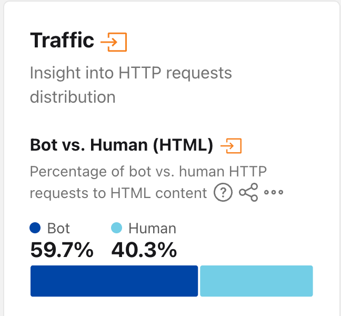Open the Traffic section via orange arrow icon
341x316 pixels.
click(x=114, y=42)
